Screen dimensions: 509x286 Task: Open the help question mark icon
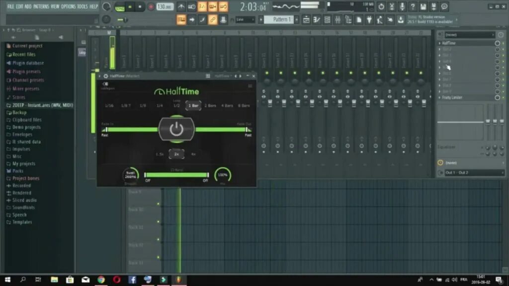point(413,6)
